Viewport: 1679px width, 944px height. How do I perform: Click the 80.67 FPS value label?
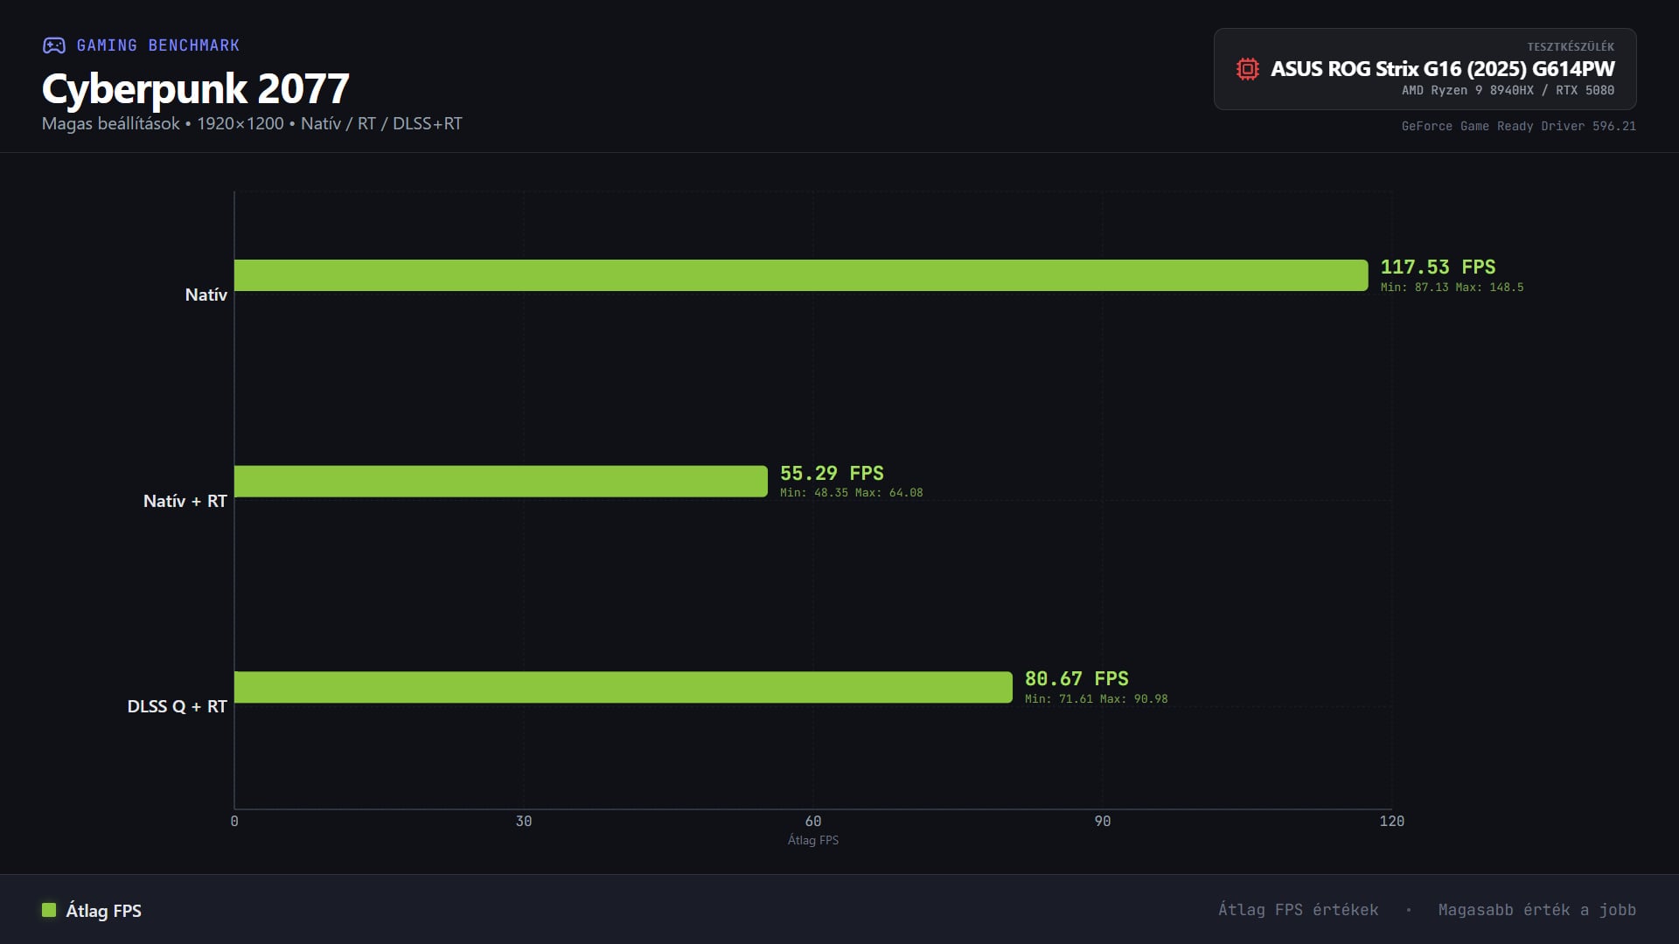coord(1076,678)
